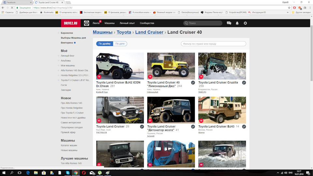The height and width of the screenshot is (176, 313).
Task: Expand Мои машины plus sign
Action: [58, 66]
